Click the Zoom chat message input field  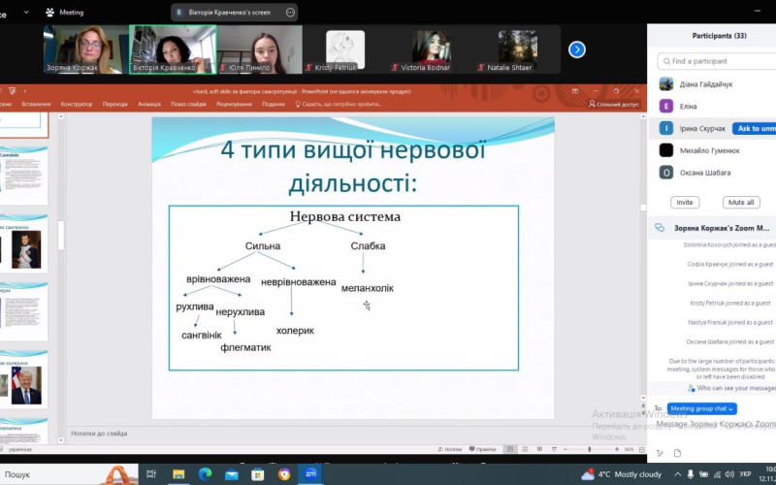(x=716, y=424)
